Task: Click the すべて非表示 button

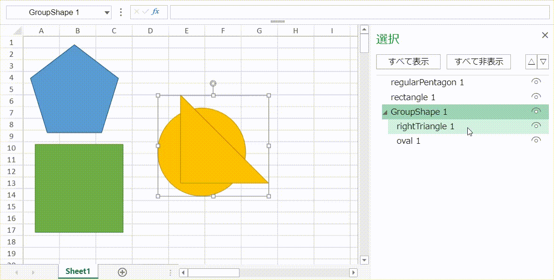Action: 479,62
